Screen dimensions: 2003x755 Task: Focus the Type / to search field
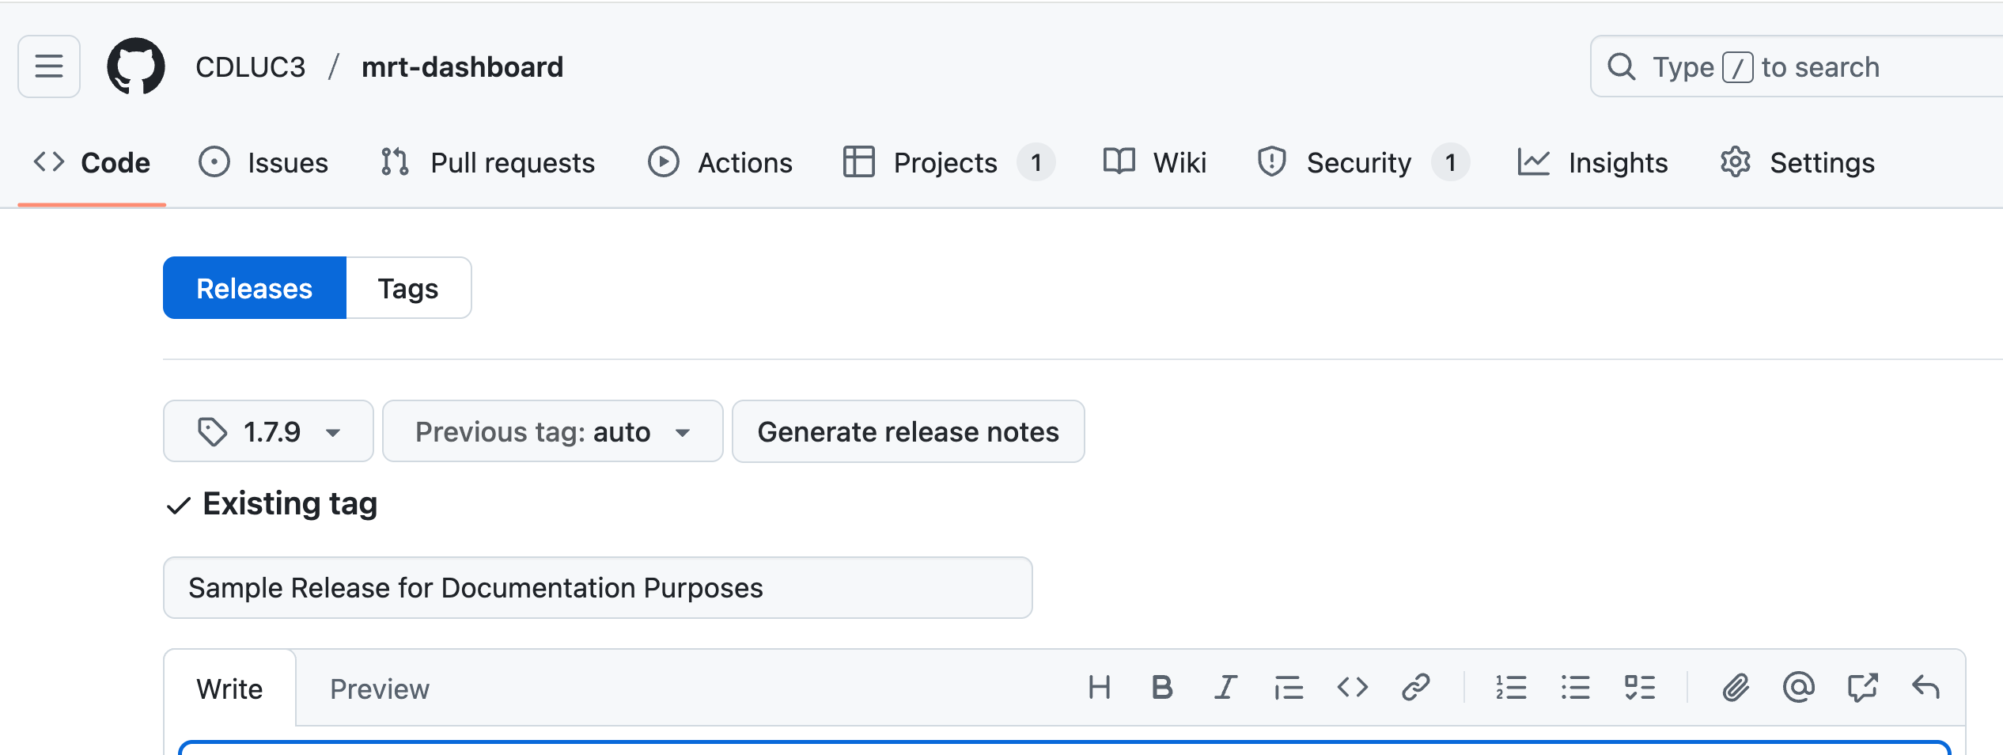point(1796,67)
